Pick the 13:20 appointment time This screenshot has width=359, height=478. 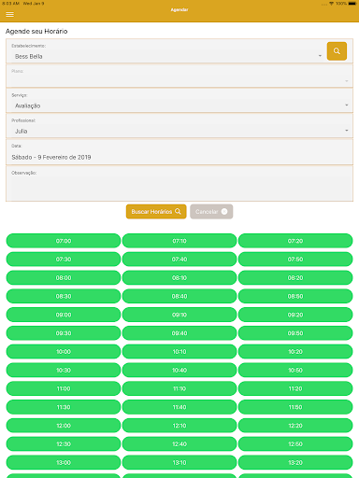pos(295,463)
